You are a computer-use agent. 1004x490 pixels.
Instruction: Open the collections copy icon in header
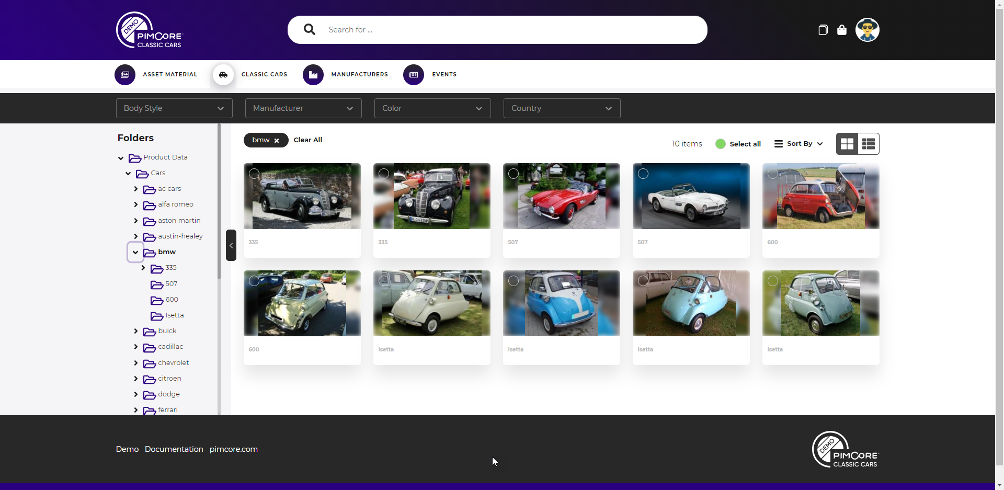coord(823,30)
